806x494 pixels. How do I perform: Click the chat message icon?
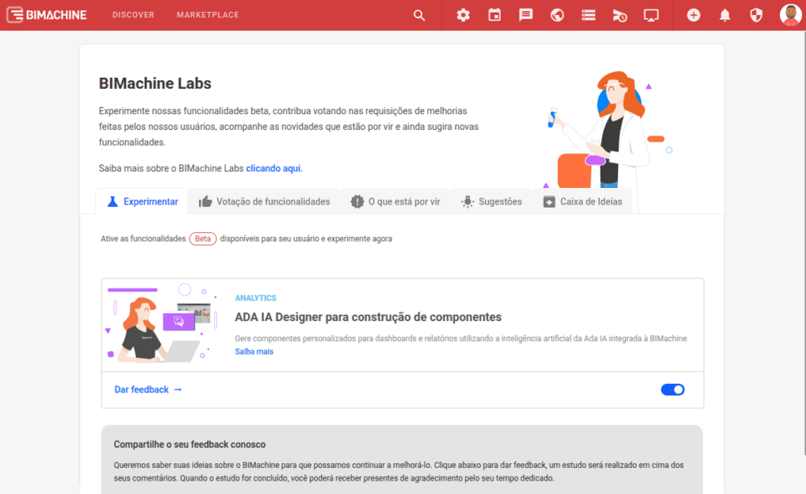526,15
